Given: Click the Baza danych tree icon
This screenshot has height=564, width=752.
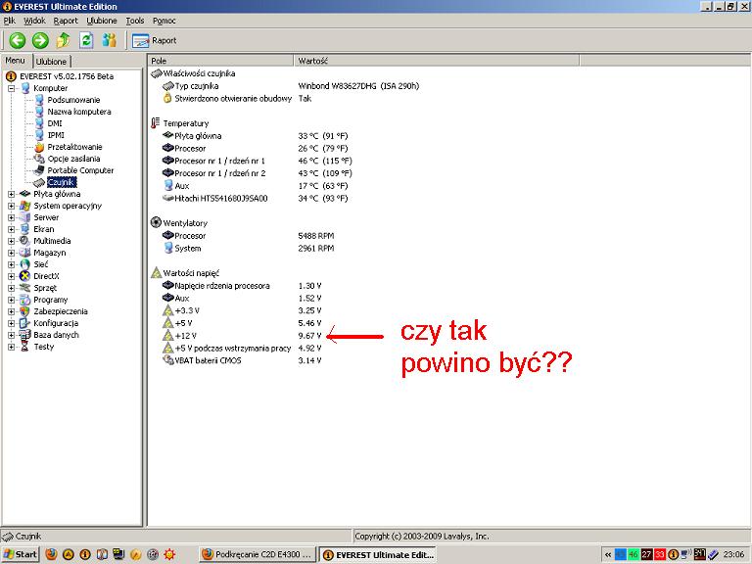Looking at the screenshot, I should 24,335.
